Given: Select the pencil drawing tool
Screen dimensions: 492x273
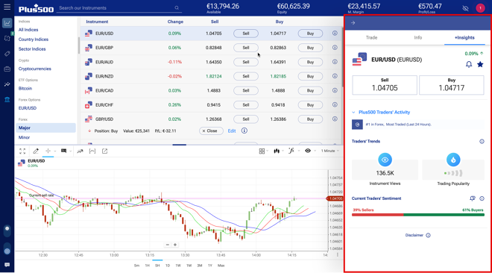Looking at the screenshot, I should coord(36,151).
